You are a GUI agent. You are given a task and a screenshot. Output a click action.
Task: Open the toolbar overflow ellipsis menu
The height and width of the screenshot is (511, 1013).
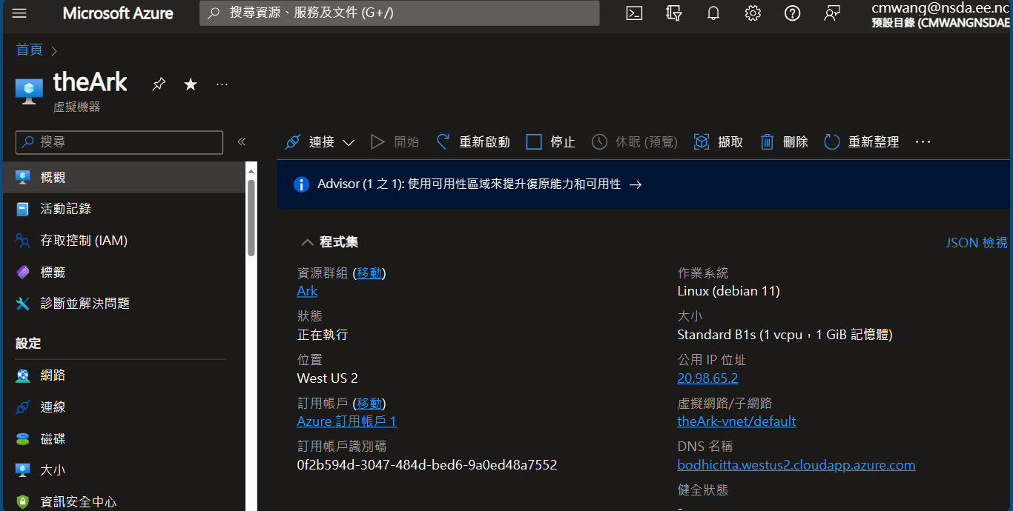click(923, 142)
